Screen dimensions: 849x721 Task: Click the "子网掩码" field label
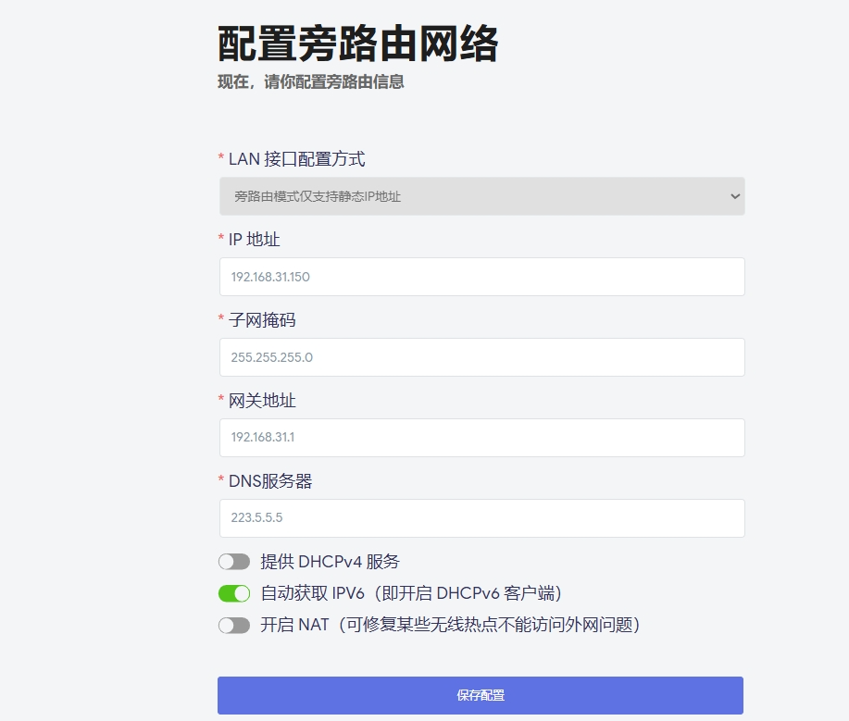262,320
